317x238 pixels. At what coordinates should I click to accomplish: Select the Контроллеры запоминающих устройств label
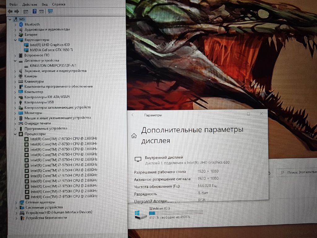coord(57,108)
